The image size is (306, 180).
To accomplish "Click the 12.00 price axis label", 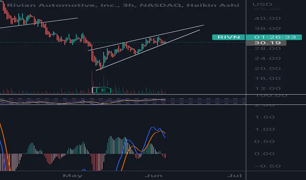I will (267, 89).
